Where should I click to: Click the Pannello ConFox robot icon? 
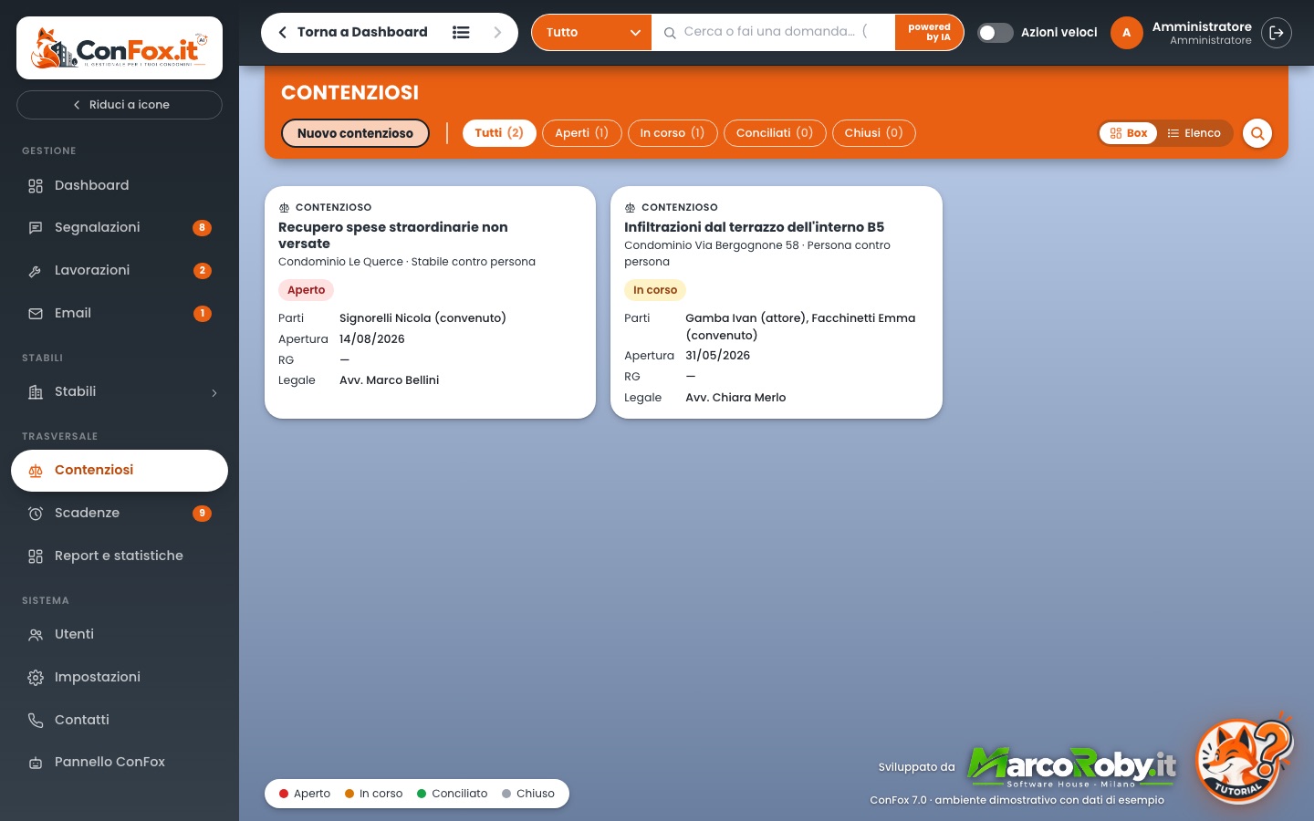pyautogui.click(x=36, y=763)
